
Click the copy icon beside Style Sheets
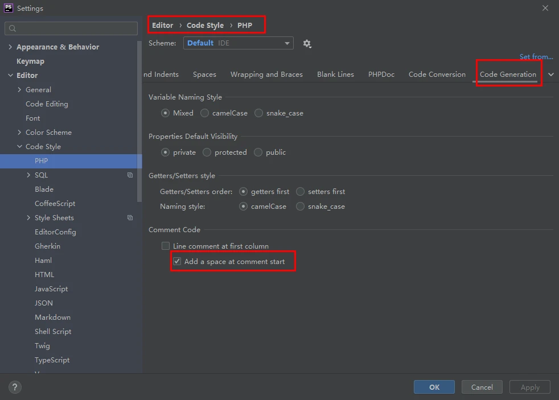pos(130,218)
